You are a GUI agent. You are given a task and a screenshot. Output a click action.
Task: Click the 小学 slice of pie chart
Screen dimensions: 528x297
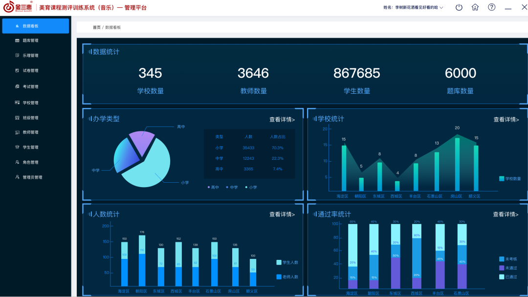(x=149, y=169)
